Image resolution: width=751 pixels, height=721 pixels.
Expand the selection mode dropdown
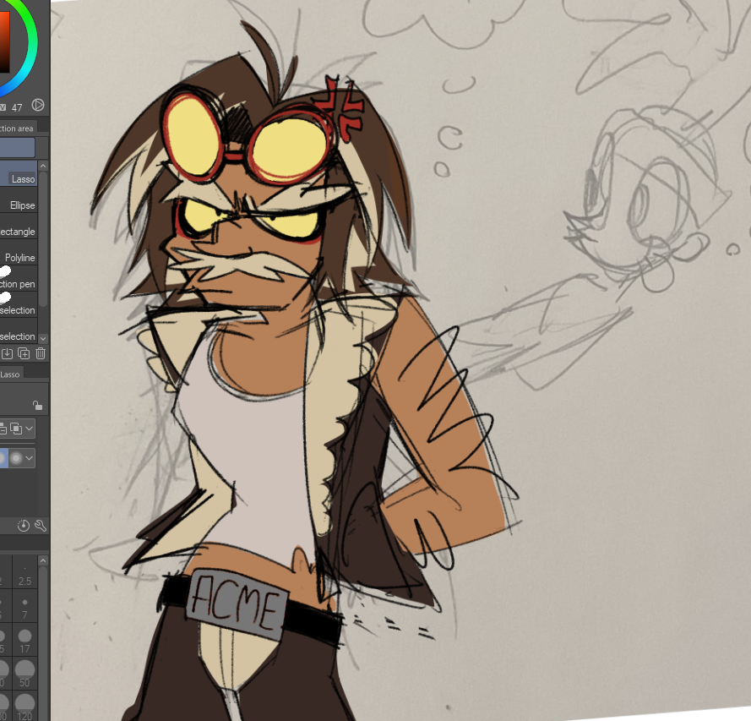coord(30,429)
